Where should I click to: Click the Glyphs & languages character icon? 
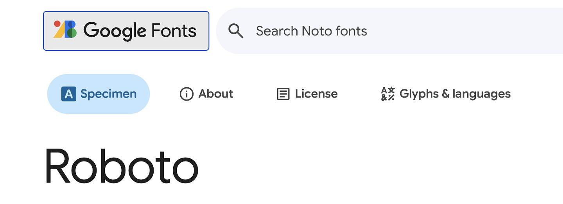click(x=388, y=94)
